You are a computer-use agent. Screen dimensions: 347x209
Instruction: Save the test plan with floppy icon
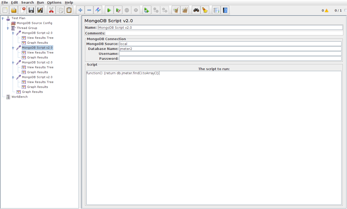point(31,10)
